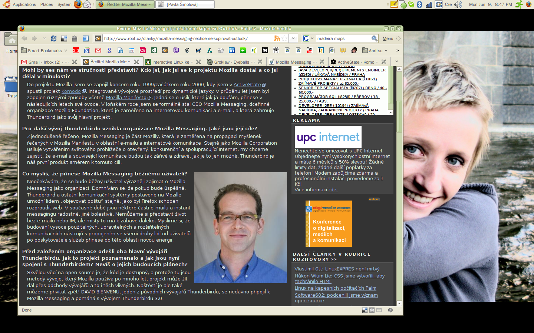The width and height of the screenshot is (534, 333).
Task: Click the 'zde.' link in UPC ad
Action: tap(333, 190)
